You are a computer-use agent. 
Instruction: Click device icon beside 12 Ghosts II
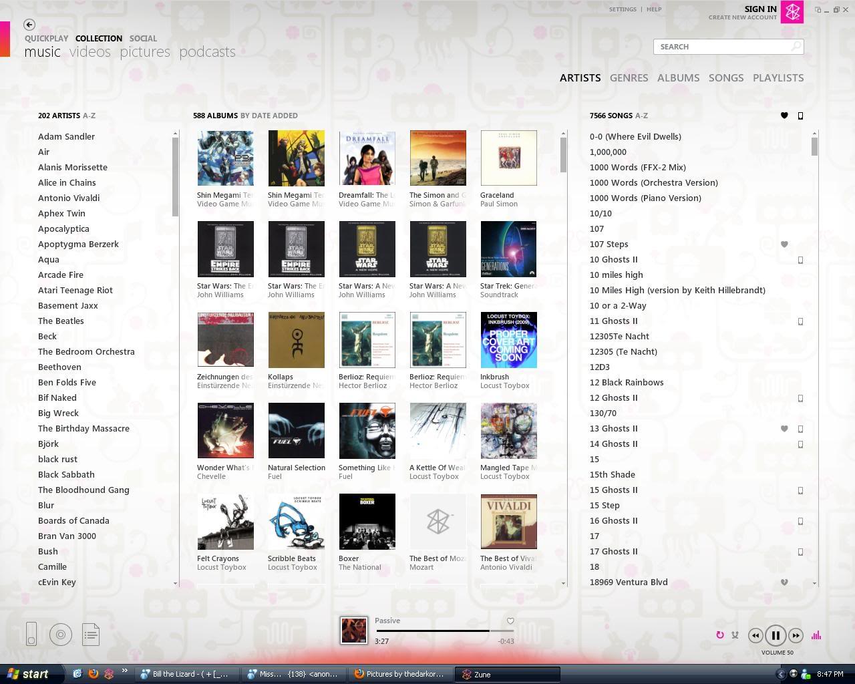(800, 398)
